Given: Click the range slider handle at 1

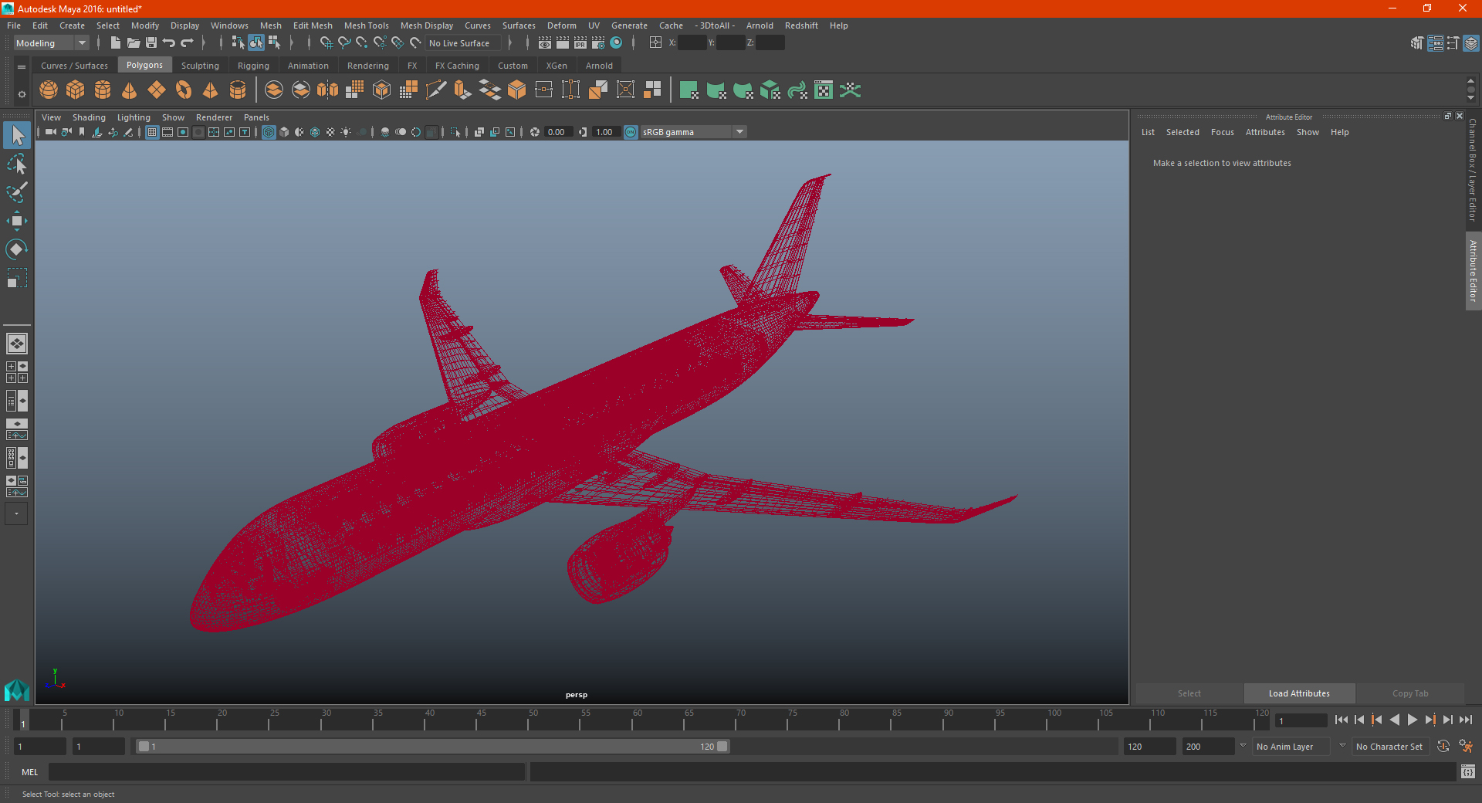Looking at the screenshot, I should pyautogui.click(x=144, y=747).
